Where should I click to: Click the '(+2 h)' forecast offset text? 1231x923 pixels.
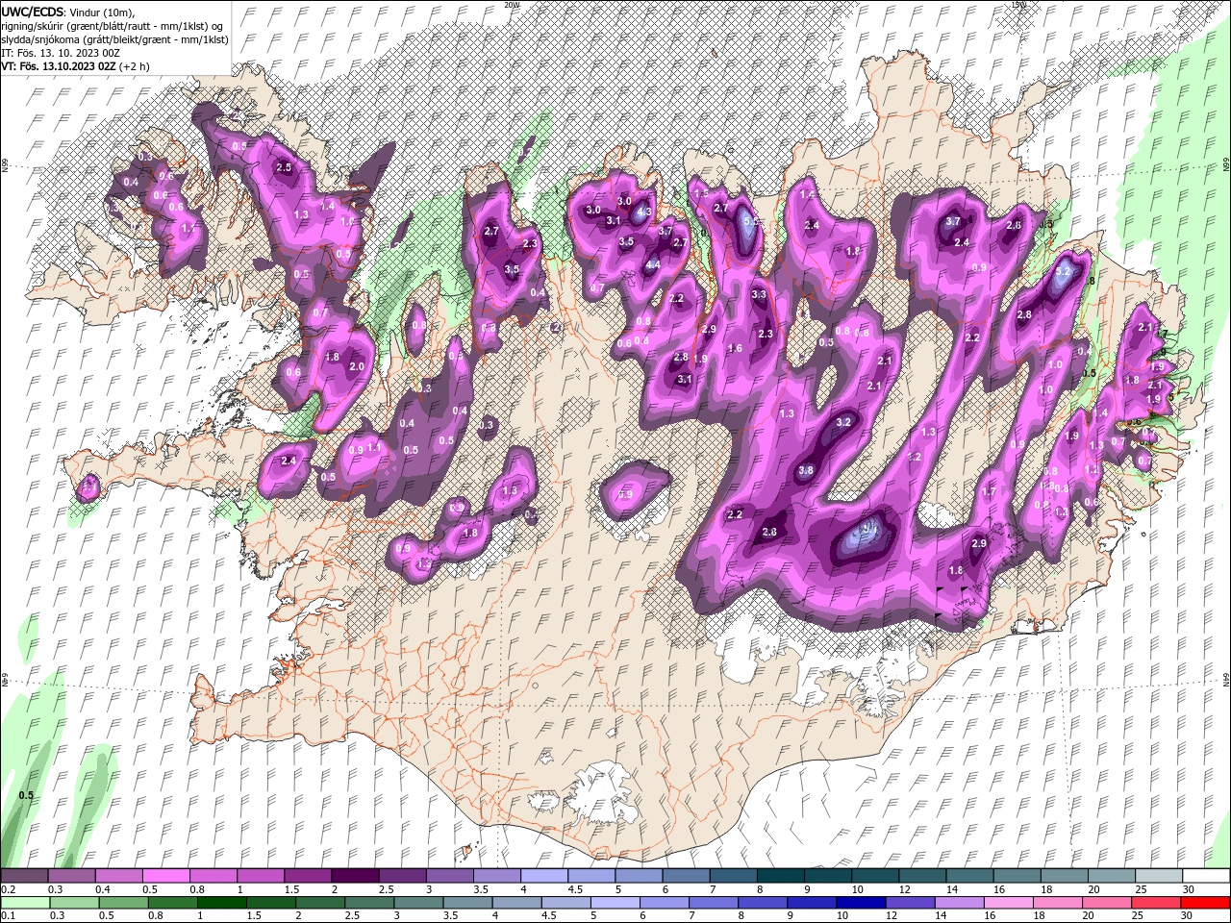[x=135, y=65]
